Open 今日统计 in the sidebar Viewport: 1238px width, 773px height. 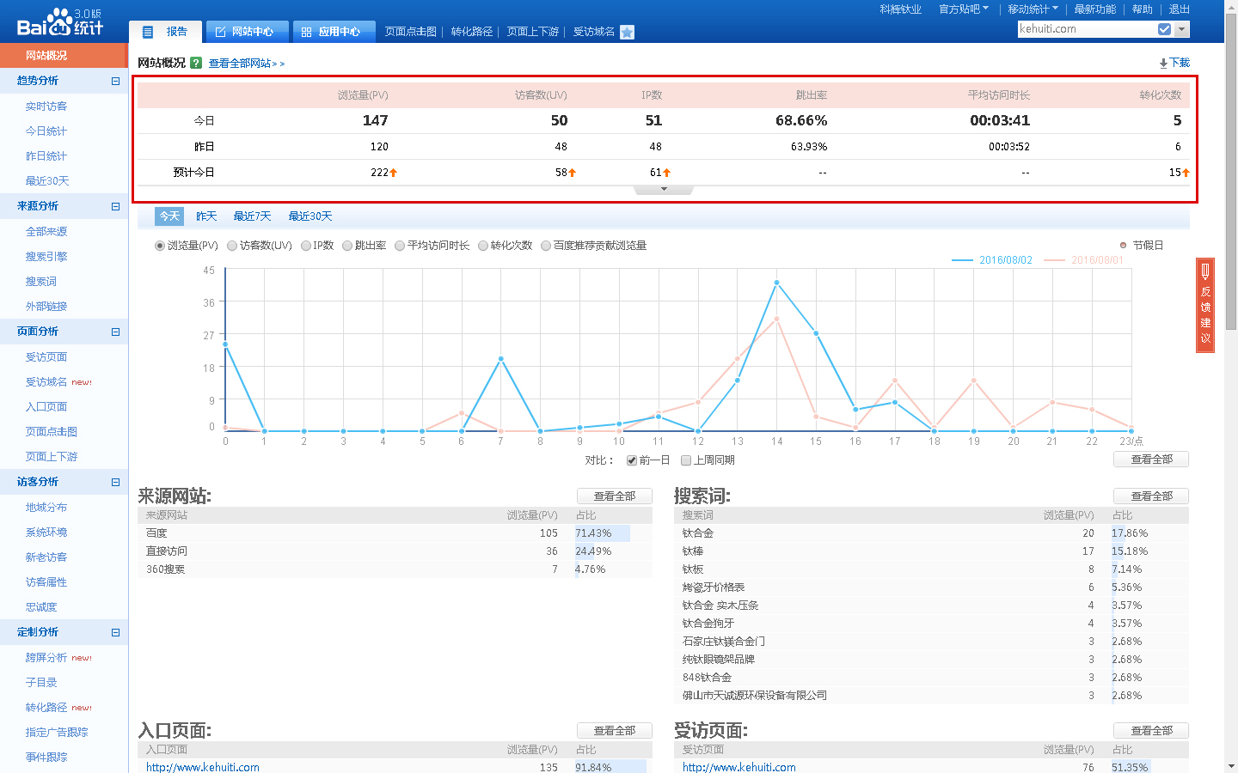point(46,131)
